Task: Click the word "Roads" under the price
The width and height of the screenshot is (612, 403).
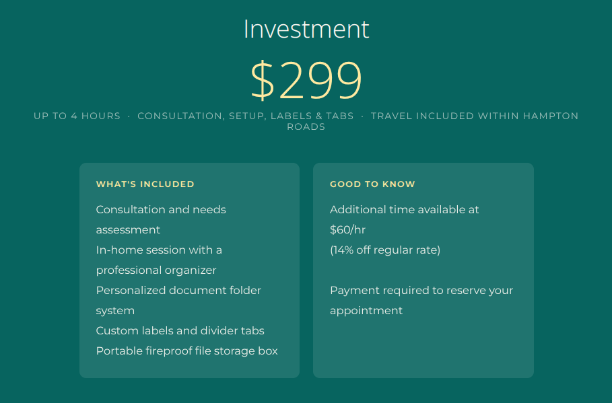Action: coord(306,127)
